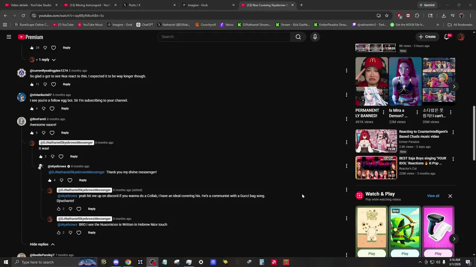The width and height of the screenshot is (476, 267).
Task: Show next Shorts with arrow
Action: [454, 86]
